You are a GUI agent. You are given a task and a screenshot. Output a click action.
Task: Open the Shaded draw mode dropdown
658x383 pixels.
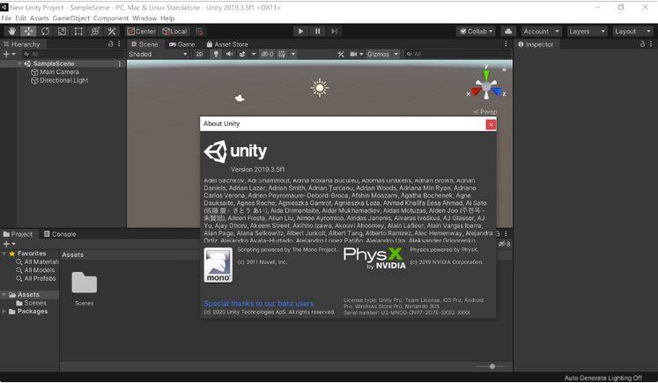[x=158, y=55]
